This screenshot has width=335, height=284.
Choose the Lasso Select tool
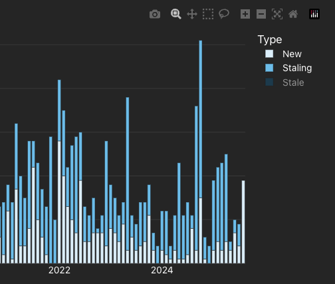tap(224, 14)
